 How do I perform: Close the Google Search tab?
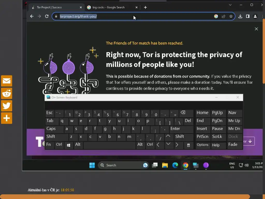click(x=137, y=7)
